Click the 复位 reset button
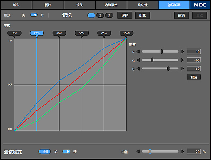Viewport: 211px width, 160px height. coord(194,77)
